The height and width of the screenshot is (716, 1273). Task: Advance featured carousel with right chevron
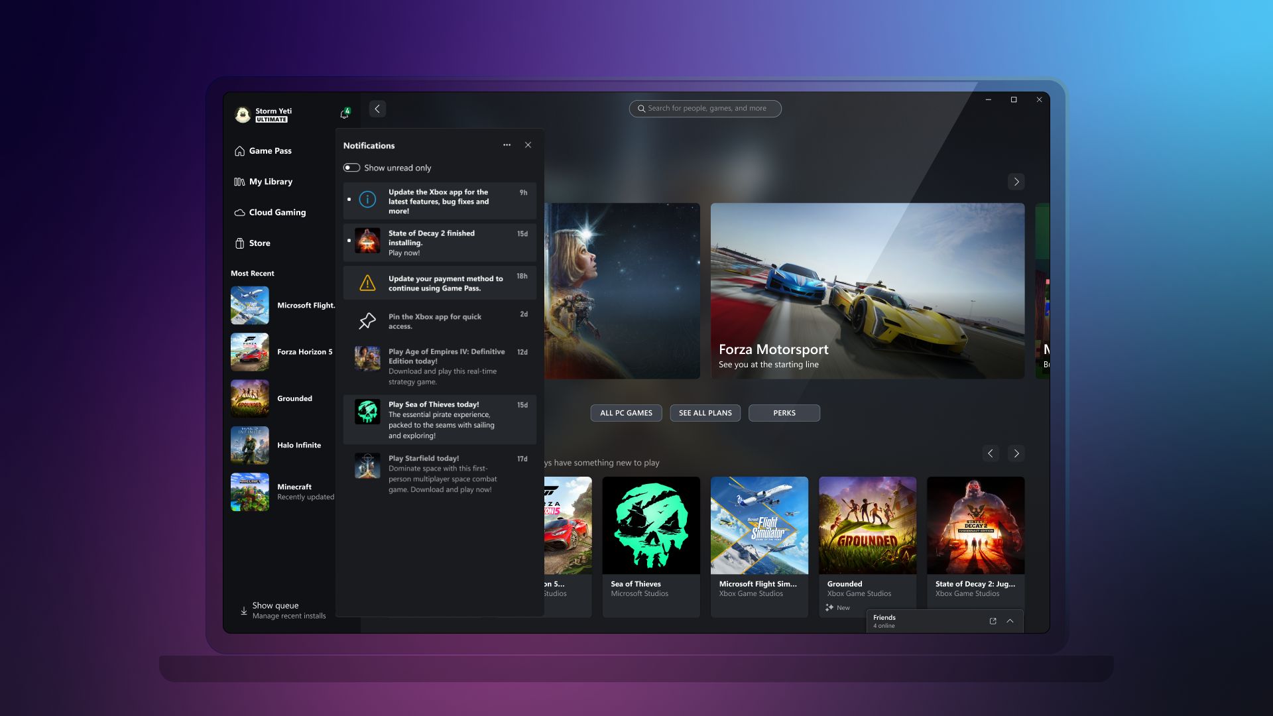1016,182
